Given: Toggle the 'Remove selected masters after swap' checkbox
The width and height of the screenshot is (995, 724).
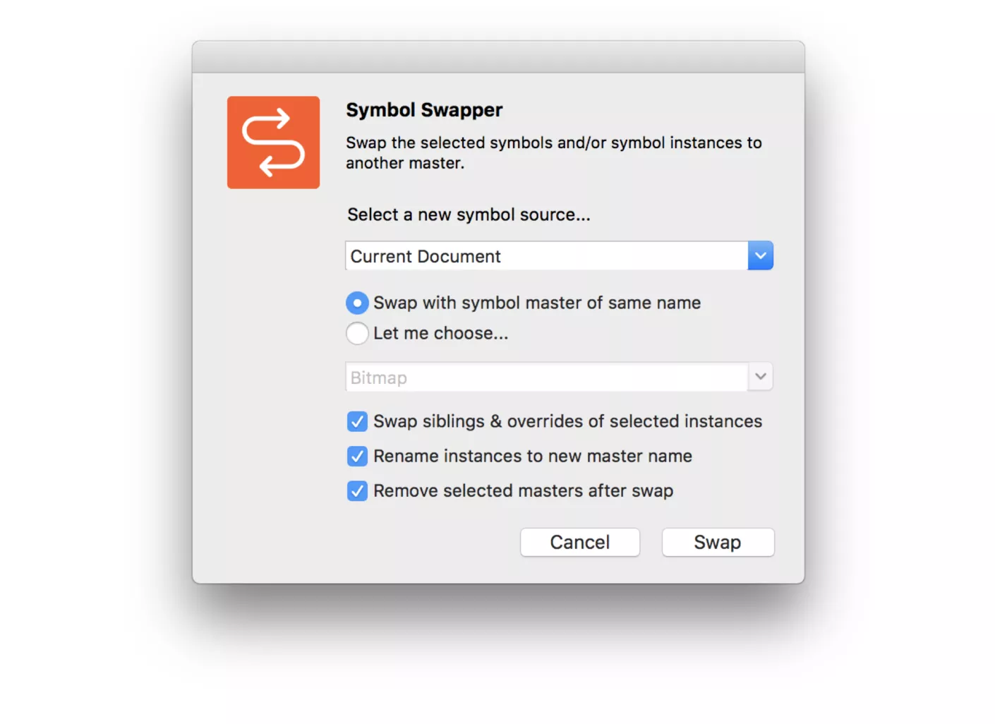Looking at the screenshot, I should [357, 491].
